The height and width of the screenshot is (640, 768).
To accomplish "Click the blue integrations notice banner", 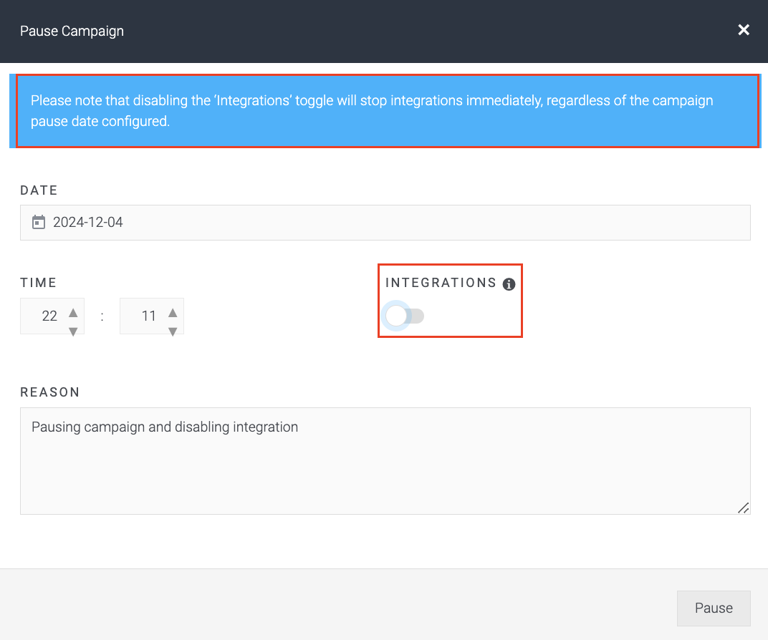I will (x=385, y=111).
